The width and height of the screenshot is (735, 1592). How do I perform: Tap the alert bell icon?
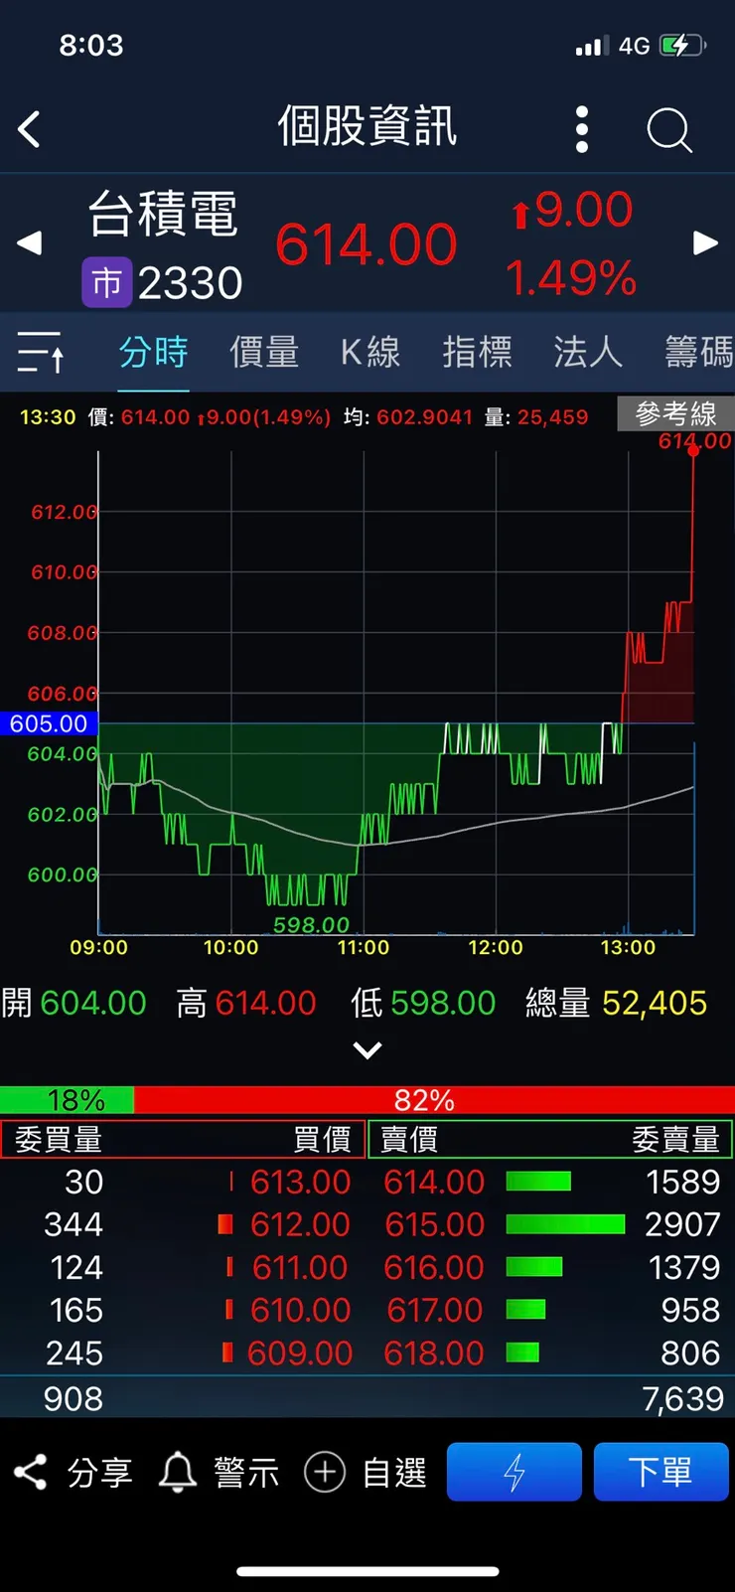pos(178,1472)
